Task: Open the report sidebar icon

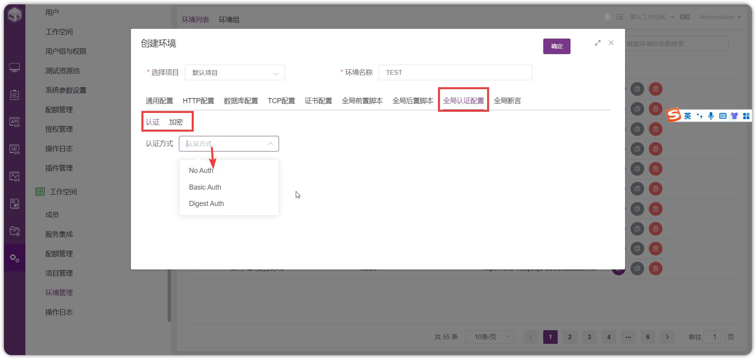Action: pos(15,204)
